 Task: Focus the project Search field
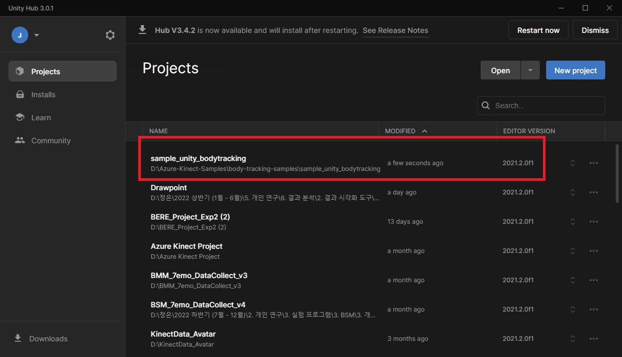[541, 106]
